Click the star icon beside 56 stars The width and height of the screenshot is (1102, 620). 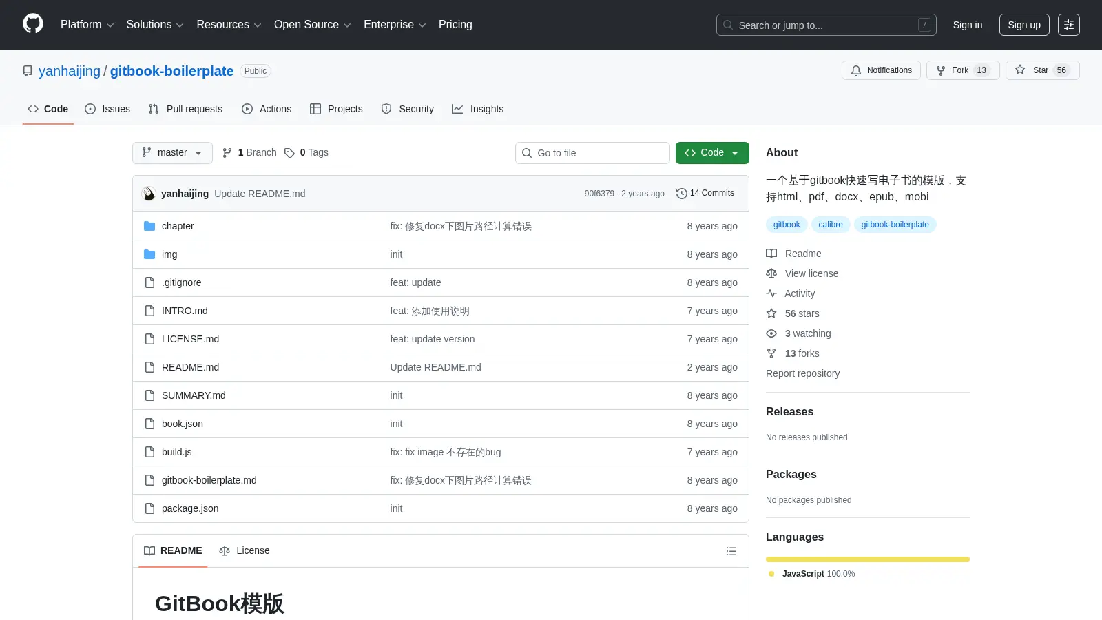(x=771, y=313)
